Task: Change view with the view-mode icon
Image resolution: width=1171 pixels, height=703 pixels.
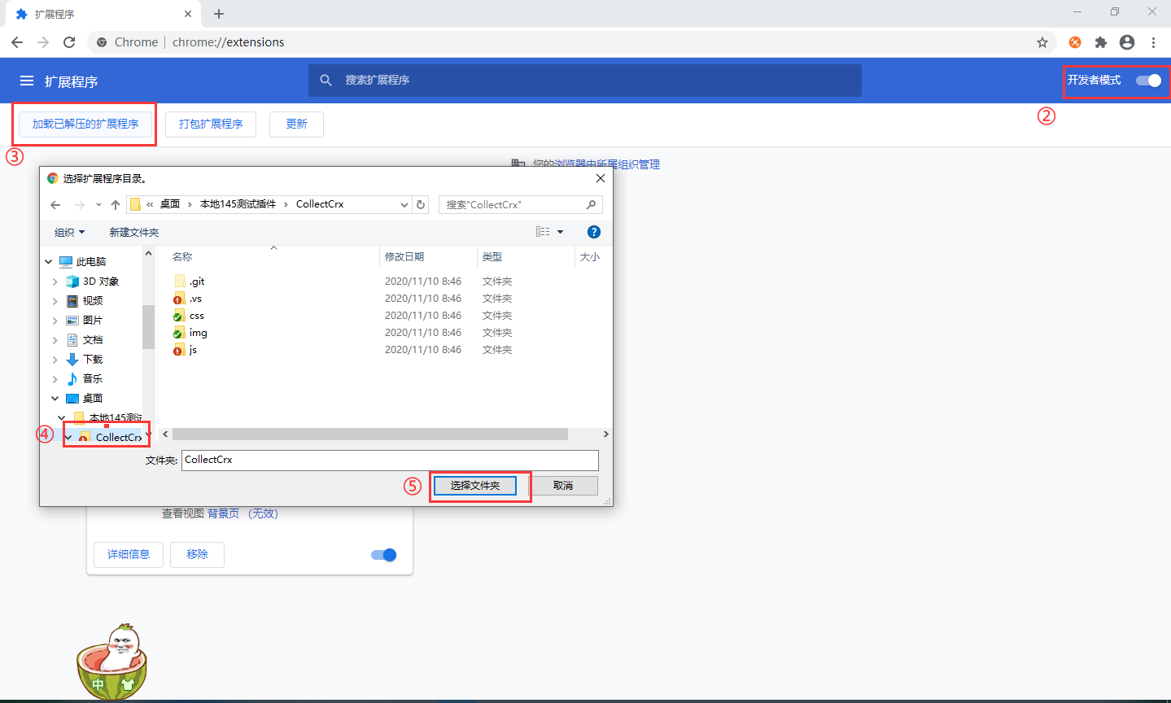Action: [x=543, y=232]
